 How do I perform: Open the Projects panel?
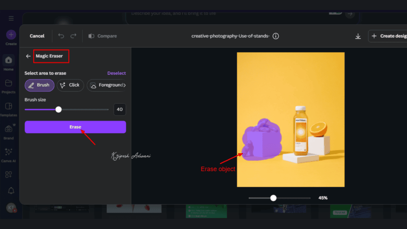coord(9,84)
